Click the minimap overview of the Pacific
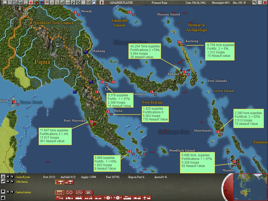 coord(250,187)
